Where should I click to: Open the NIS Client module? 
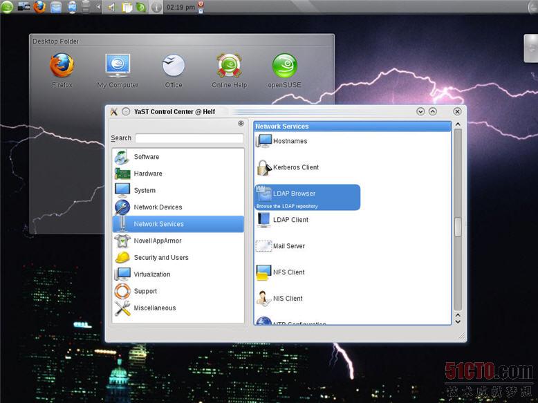(x=279, y=299)
